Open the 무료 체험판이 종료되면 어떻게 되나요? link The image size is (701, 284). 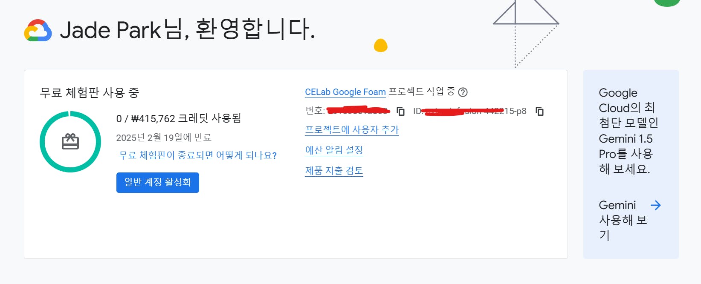click(197, 155)
